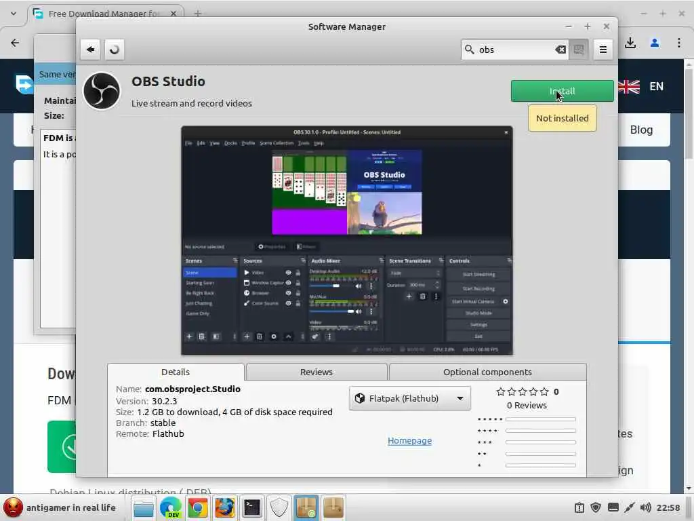Open the Software Manager hamburger menu
This screenshot has height=521, width=694.
click(x=603, y=49)
